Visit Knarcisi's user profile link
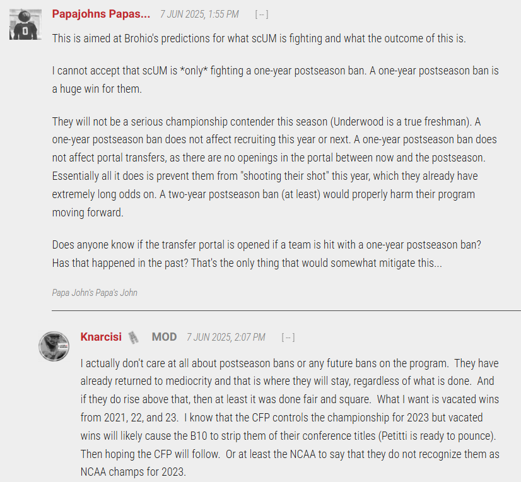Screen dimensions: 521x482 coord(101,337)
